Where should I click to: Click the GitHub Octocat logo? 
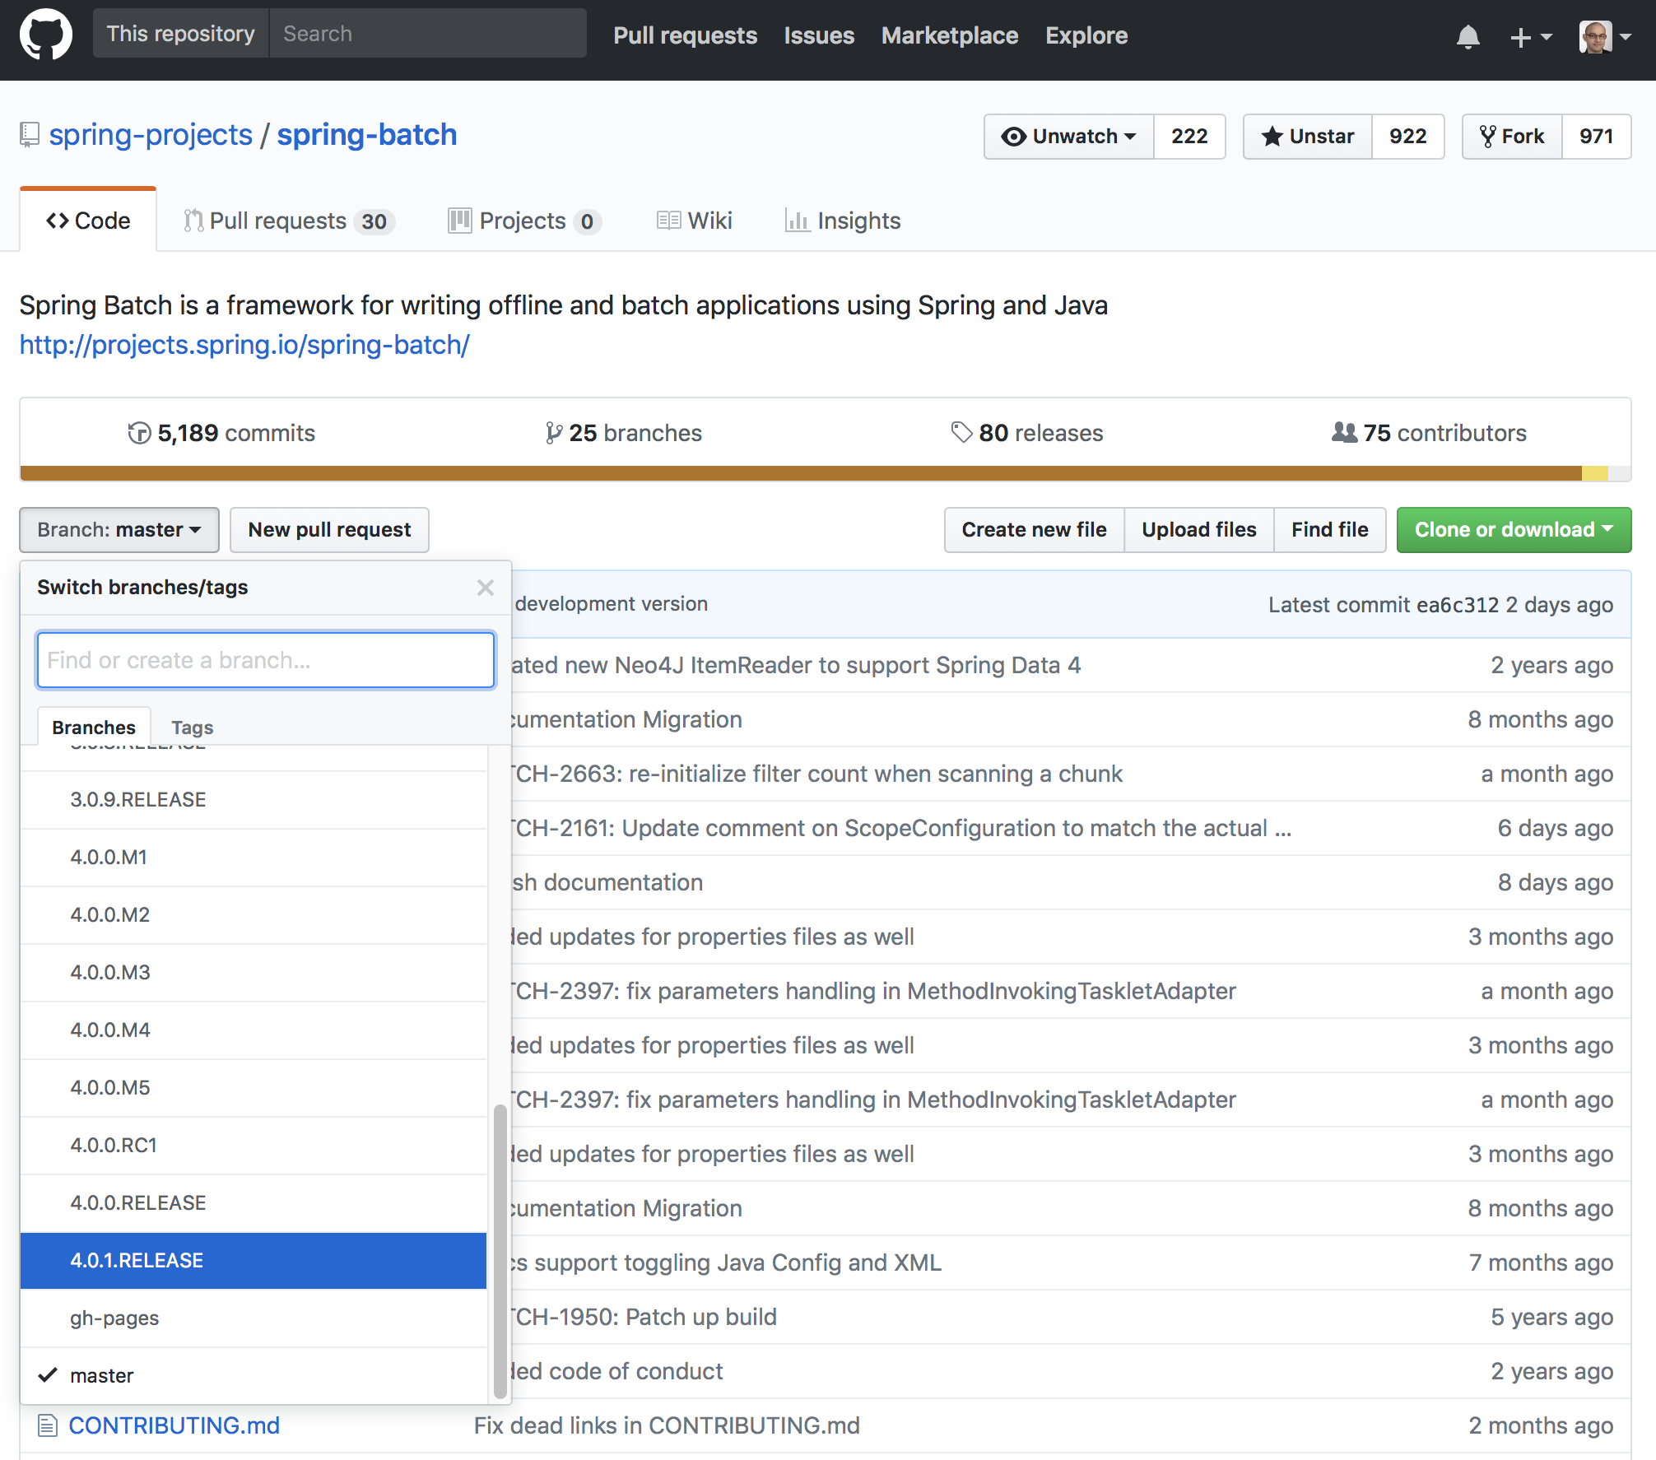tap(46, 35)
